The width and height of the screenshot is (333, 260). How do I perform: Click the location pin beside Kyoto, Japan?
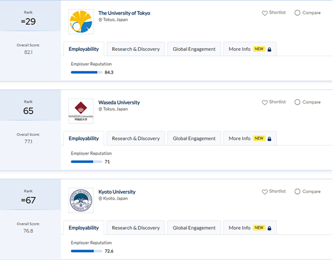pos(100,198)
